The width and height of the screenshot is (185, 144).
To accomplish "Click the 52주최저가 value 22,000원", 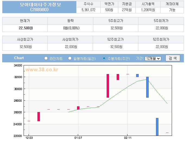I will click(162, 47).
